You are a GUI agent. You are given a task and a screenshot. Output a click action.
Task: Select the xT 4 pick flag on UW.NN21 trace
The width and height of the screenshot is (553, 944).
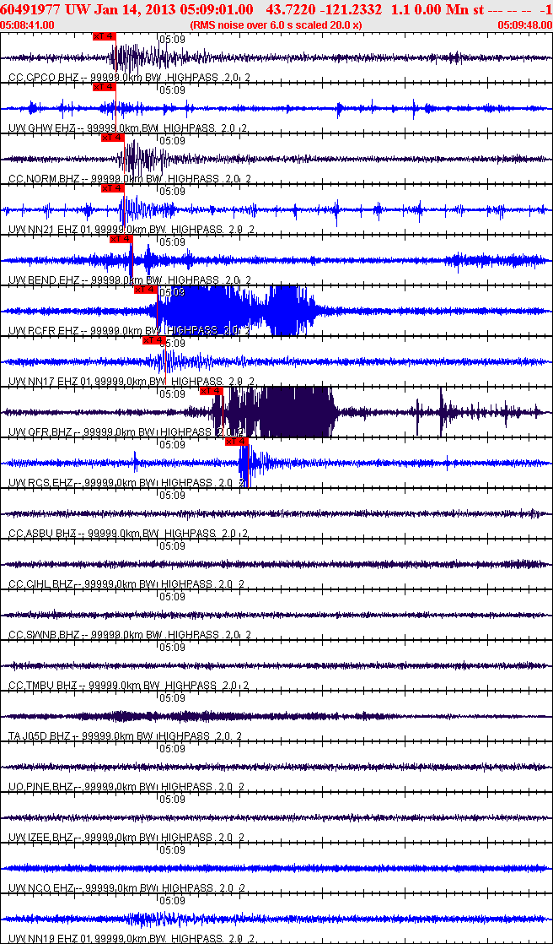[x=112, y=188]
